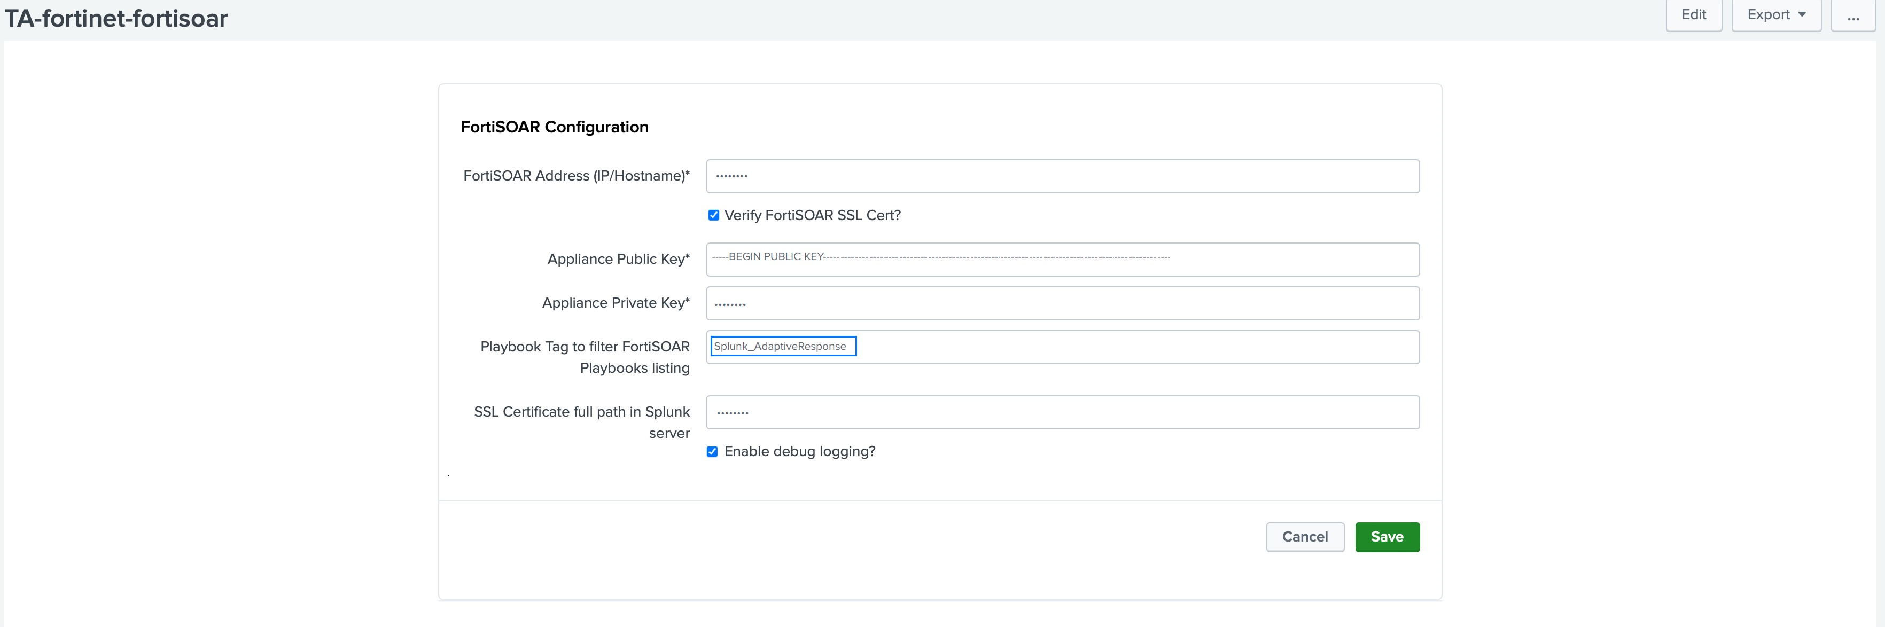Click the FortiSOAR Address (IP/Hostname) label
The height and width of the screenshot is (627, 1885).
(576, 176)
